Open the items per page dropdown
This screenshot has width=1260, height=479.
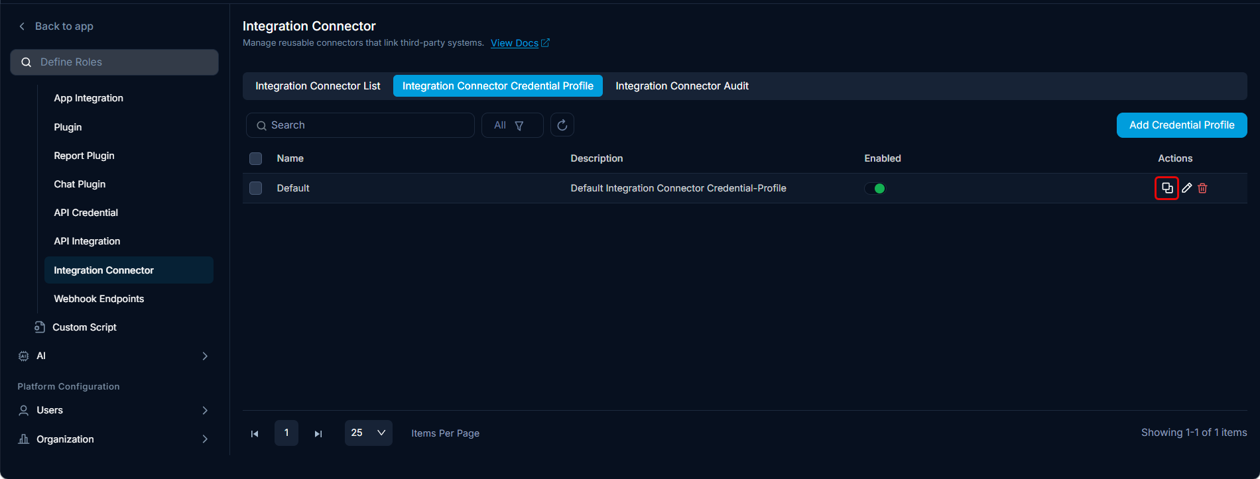(x=368, y=433)
